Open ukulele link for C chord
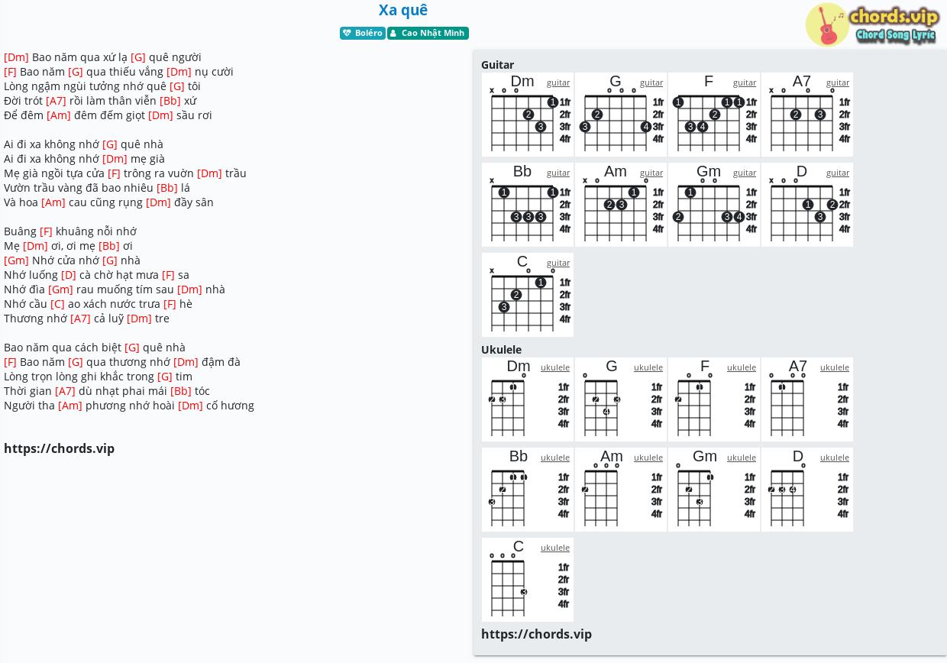This screenshot has width=947, height=663. [555, 548]
